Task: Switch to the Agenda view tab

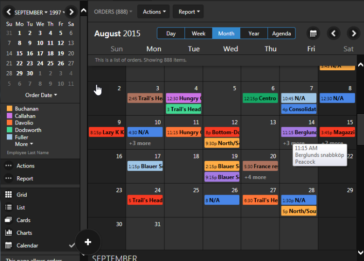Action: 281,33
